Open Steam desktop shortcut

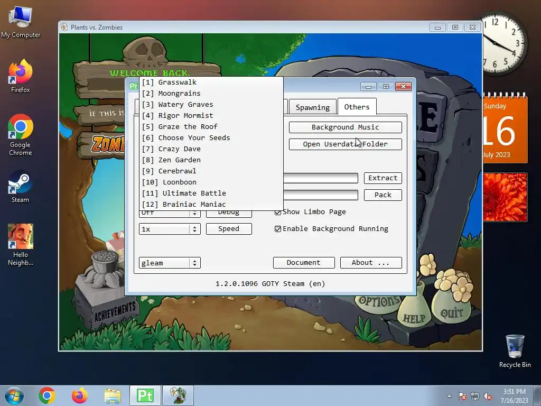tap(21, 187)
